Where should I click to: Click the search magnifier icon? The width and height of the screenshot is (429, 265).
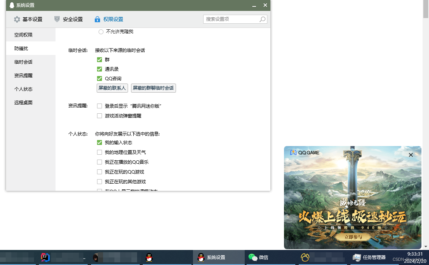(262, 19)
